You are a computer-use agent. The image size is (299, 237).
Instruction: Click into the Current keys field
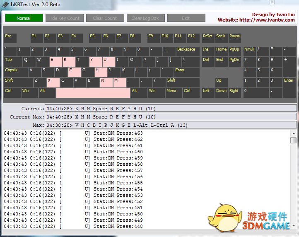(171, 109)
